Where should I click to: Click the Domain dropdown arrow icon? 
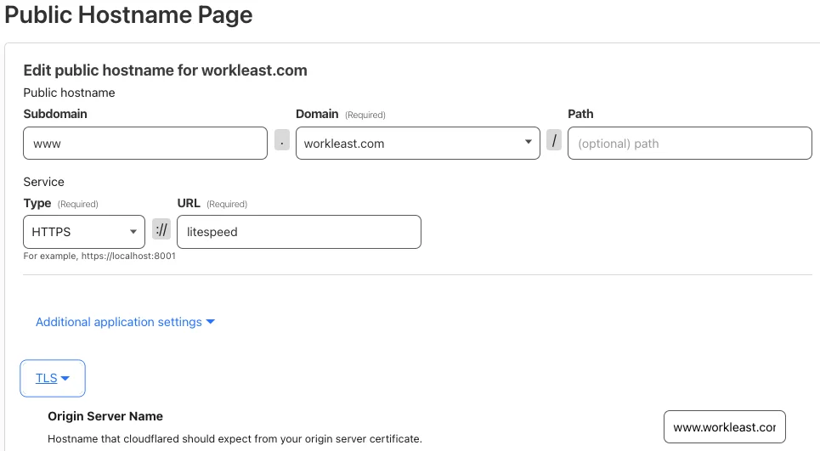pyautogui.click(x=529, y=142)
